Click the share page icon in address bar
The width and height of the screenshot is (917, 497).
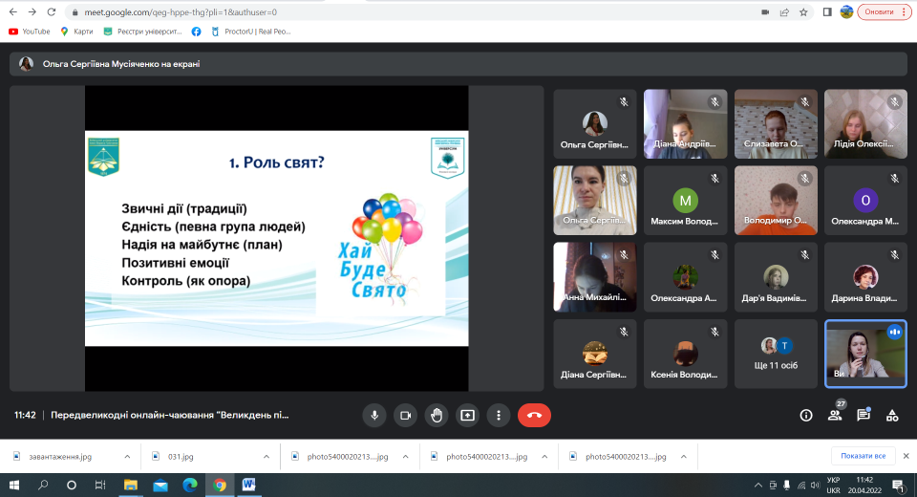784,11
